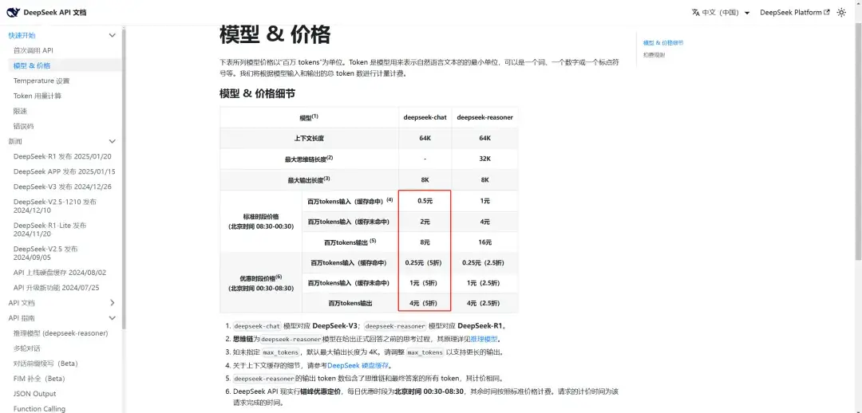Viewport: 862px width, 413px height.
Task: Open 推理模型 (deepseek-reasoner) guide
Action: (x=61, y=333)
